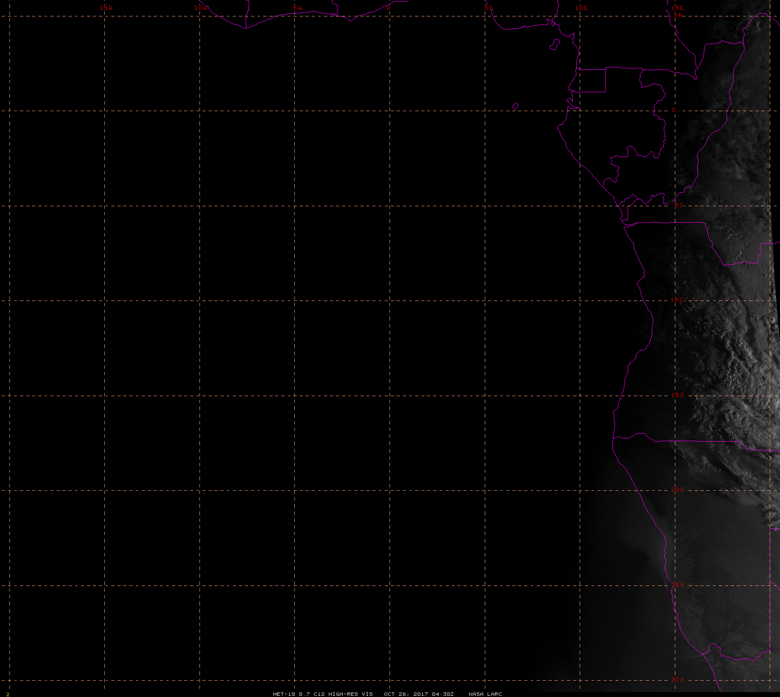The height and width of the screenshot is (697, 780).
Task: Click the 15W longitude label
Action: pos(106,8)
